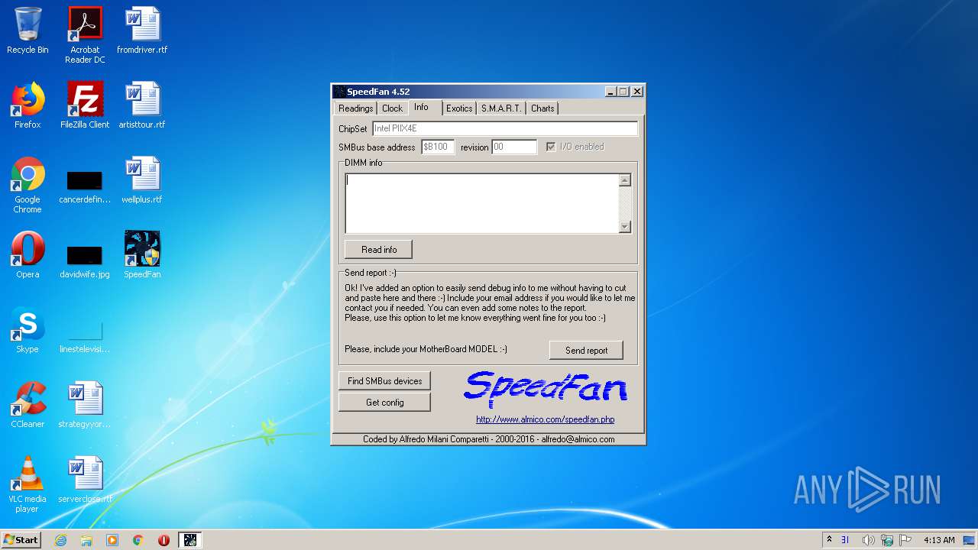Launch the FileZilla Client shortcut

pyautogui.click(x=85, y=105)
